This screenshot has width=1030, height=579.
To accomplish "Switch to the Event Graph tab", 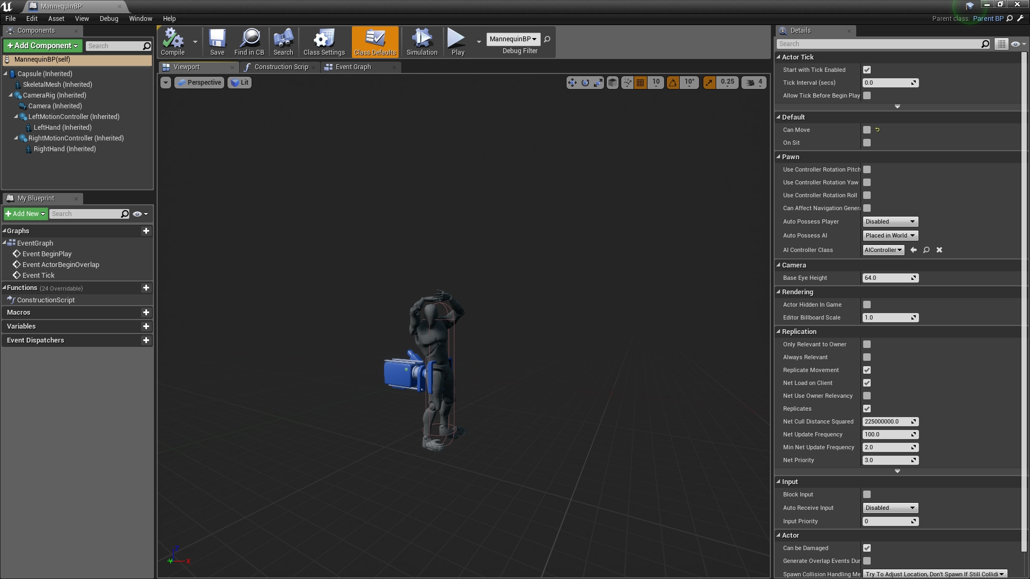I will click(353, 67).
